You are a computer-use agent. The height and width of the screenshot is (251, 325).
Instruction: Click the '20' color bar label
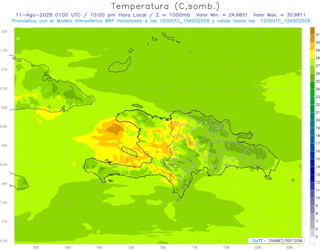pyautogui.click(x=318, y=120)
